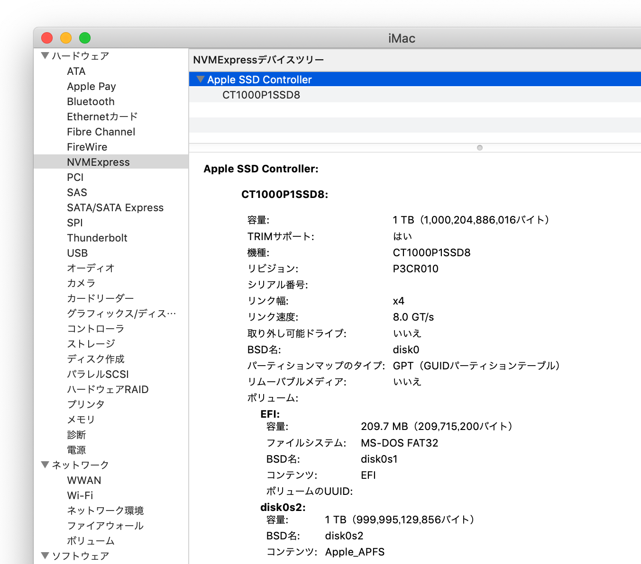Select the ソフトウェア category header

pos(81,556)
